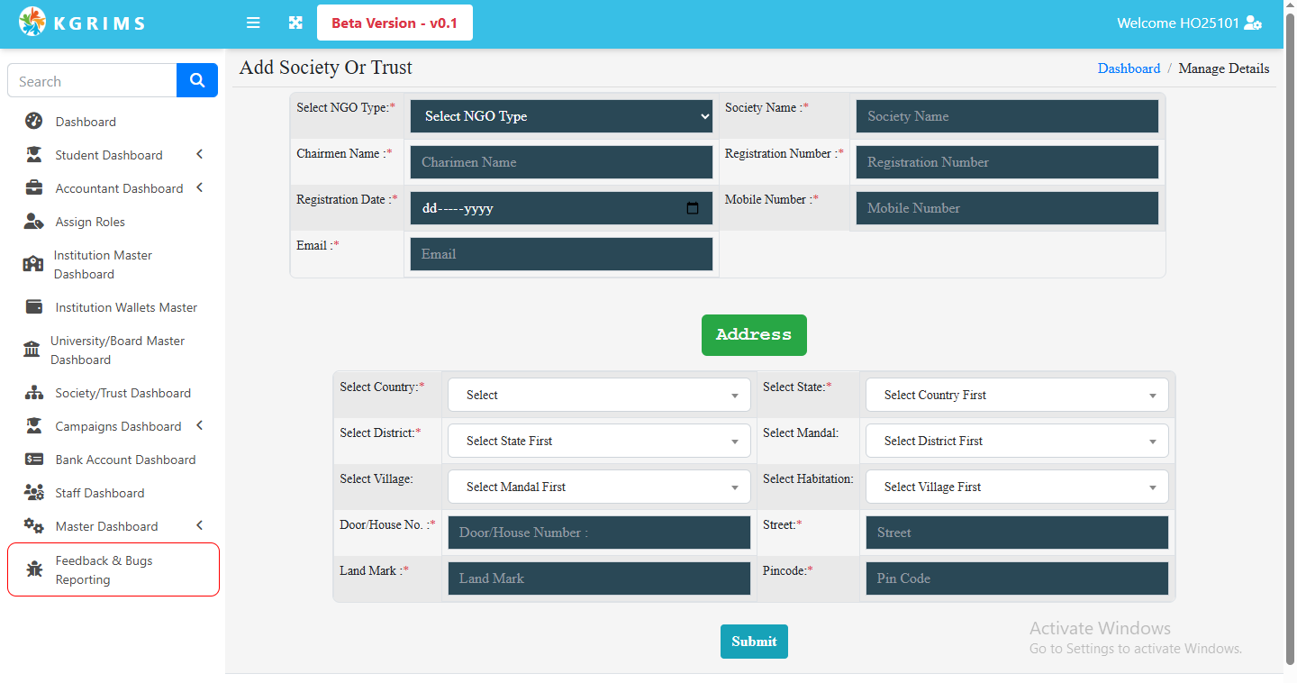Click the hamburger menu toggle icon
The width and height of the screenshot is (1297, 683).
[253, 23]
